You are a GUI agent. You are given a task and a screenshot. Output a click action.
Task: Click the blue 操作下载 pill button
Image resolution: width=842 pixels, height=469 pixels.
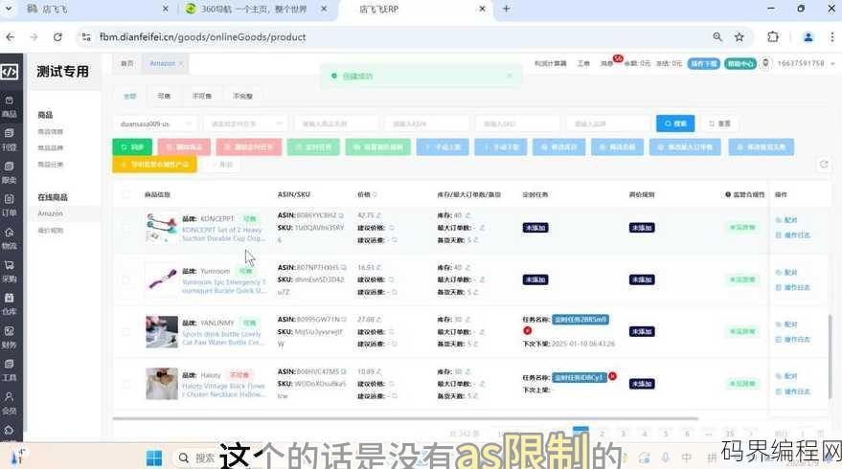click(x=703, y=63)
